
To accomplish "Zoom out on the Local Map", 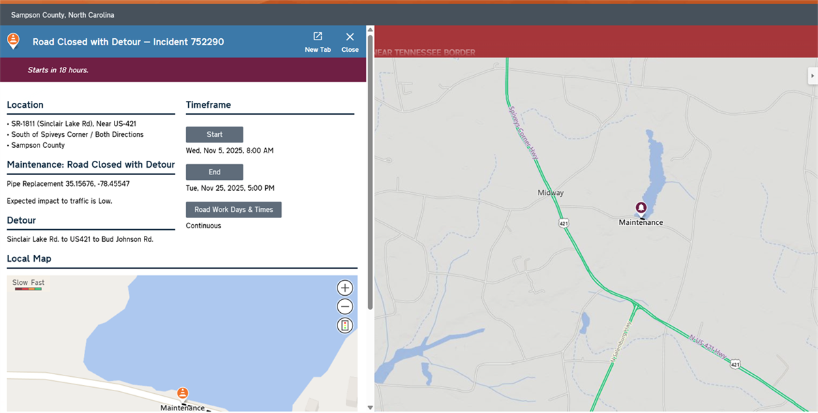I will click(345, 307).
